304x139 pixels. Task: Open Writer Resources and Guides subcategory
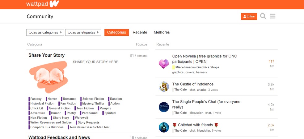pos(51,122)
